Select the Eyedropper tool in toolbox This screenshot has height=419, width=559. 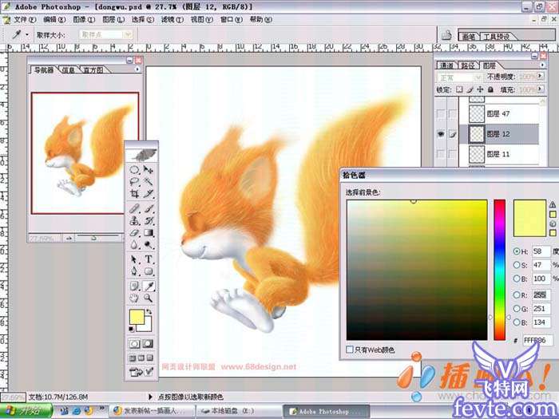coord(149,285)
